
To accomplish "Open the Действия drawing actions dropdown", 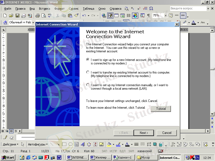I will pyautogui.click(x=10, y=144).
